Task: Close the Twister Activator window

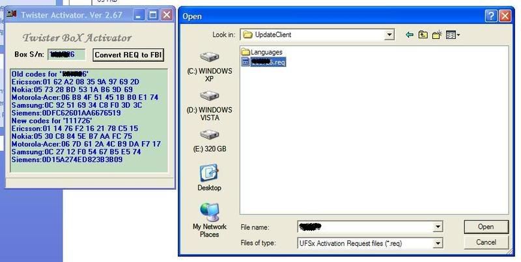Action: [x=166, y=15]
